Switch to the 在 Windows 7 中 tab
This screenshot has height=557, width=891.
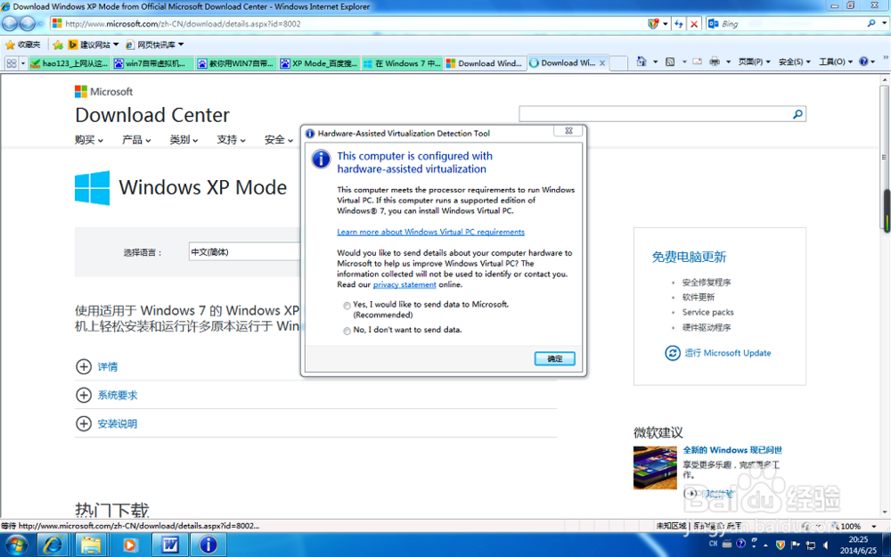pyautogui.click(x=402, y=63)
